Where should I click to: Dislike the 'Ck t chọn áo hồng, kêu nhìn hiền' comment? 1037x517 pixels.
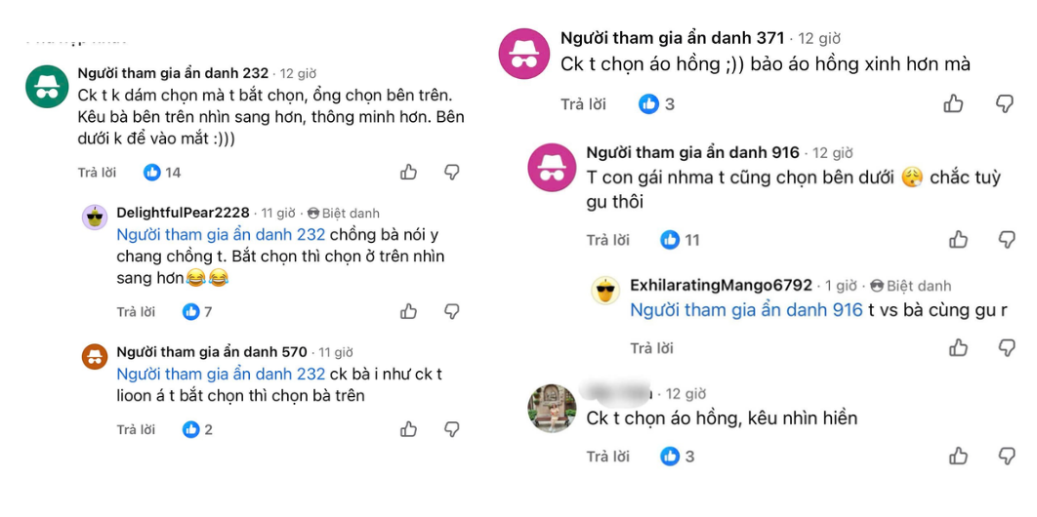pos(1007,456)
